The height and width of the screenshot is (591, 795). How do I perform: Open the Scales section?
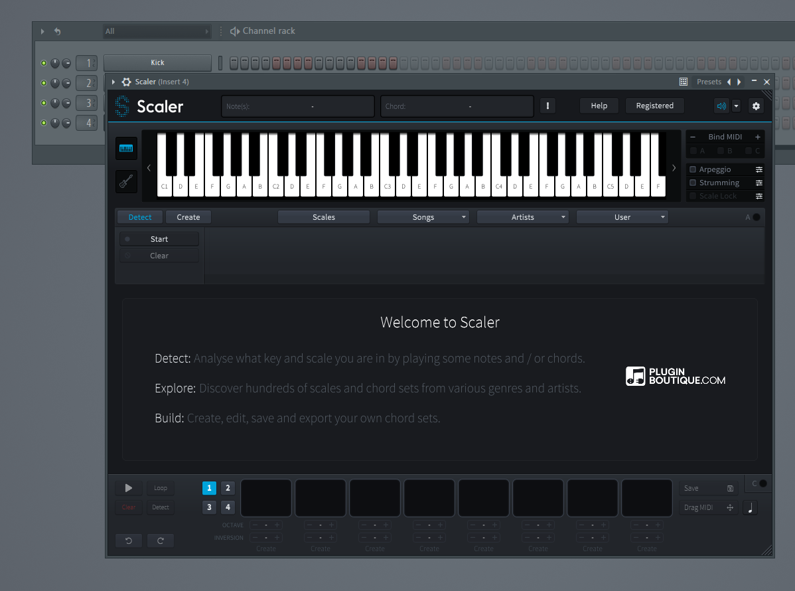pos(323,217)
